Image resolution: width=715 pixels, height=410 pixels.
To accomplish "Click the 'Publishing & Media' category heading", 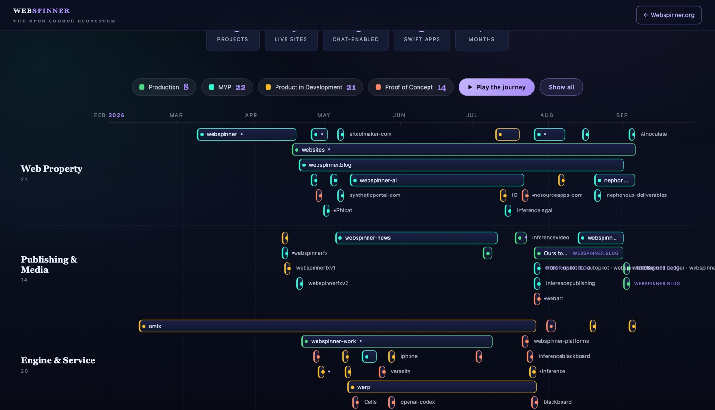I will click(x=49, y=265).
